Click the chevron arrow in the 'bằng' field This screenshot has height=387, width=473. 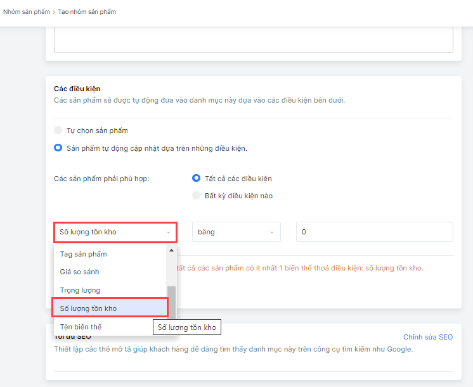pos(273,232)
